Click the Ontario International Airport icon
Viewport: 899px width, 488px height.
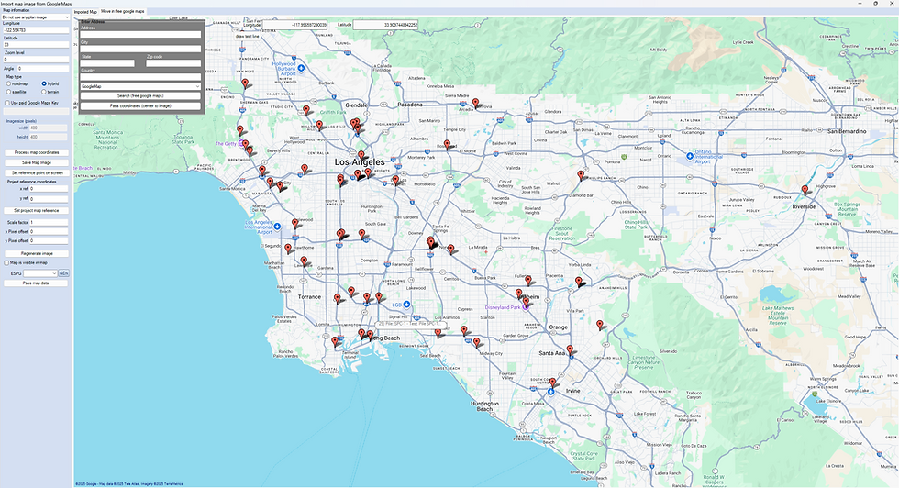click(690, 156)
